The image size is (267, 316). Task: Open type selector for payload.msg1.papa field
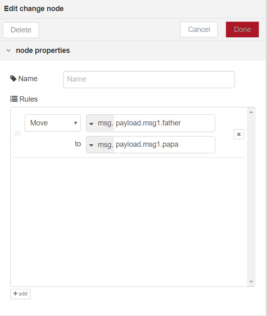point(100,145)
